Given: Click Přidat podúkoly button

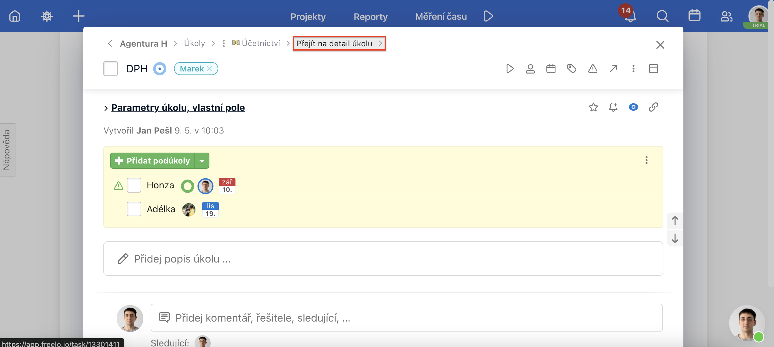Looking at the screenshot, I should [152, 161].
